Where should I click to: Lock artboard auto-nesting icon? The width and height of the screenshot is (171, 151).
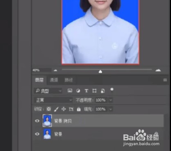point(71,109)
